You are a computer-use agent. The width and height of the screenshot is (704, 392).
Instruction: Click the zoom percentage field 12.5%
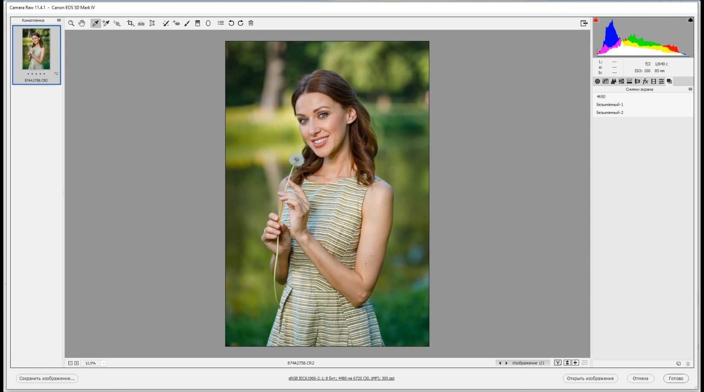tap(91, 363)
